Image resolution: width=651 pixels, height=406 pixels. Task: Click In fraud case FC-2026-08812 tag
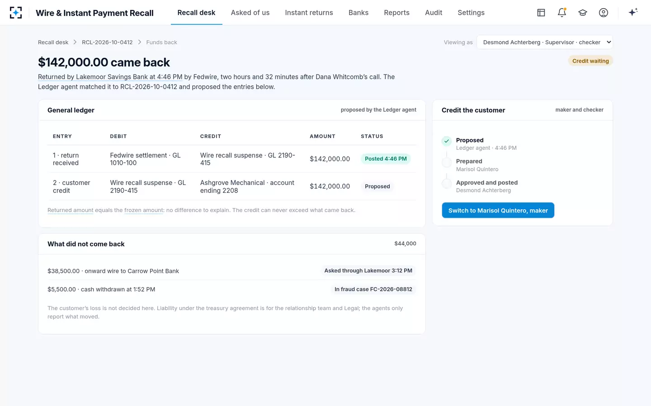tap(373, 289)
